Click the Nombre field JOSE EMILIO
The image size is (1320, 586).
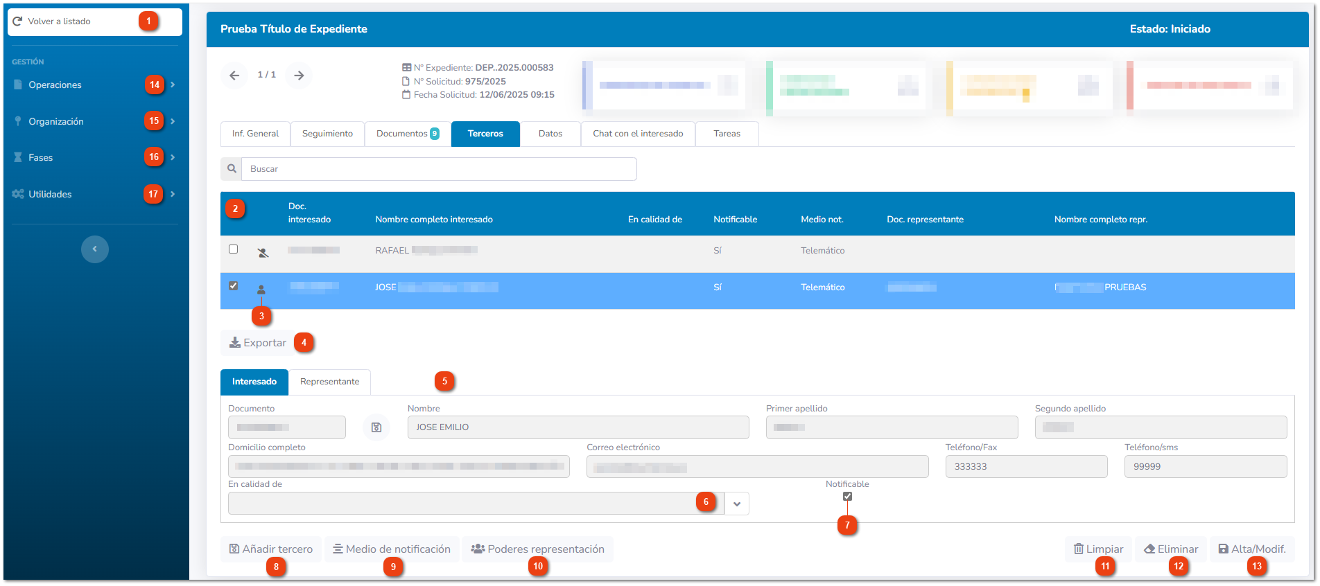click(578, 427)
